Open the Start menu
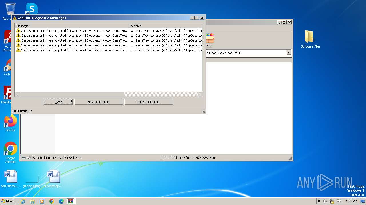Viewport: 366px width, 205px height. tap(8, 201)
